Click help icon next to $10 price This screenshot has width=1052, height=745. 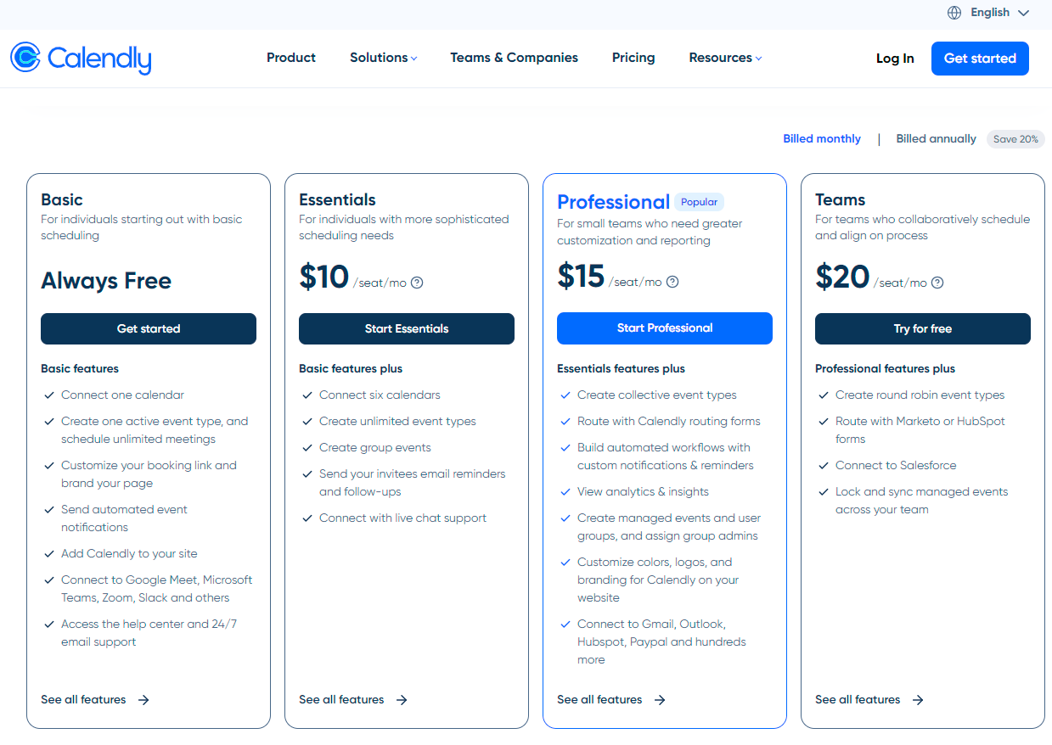coord(417,283)
